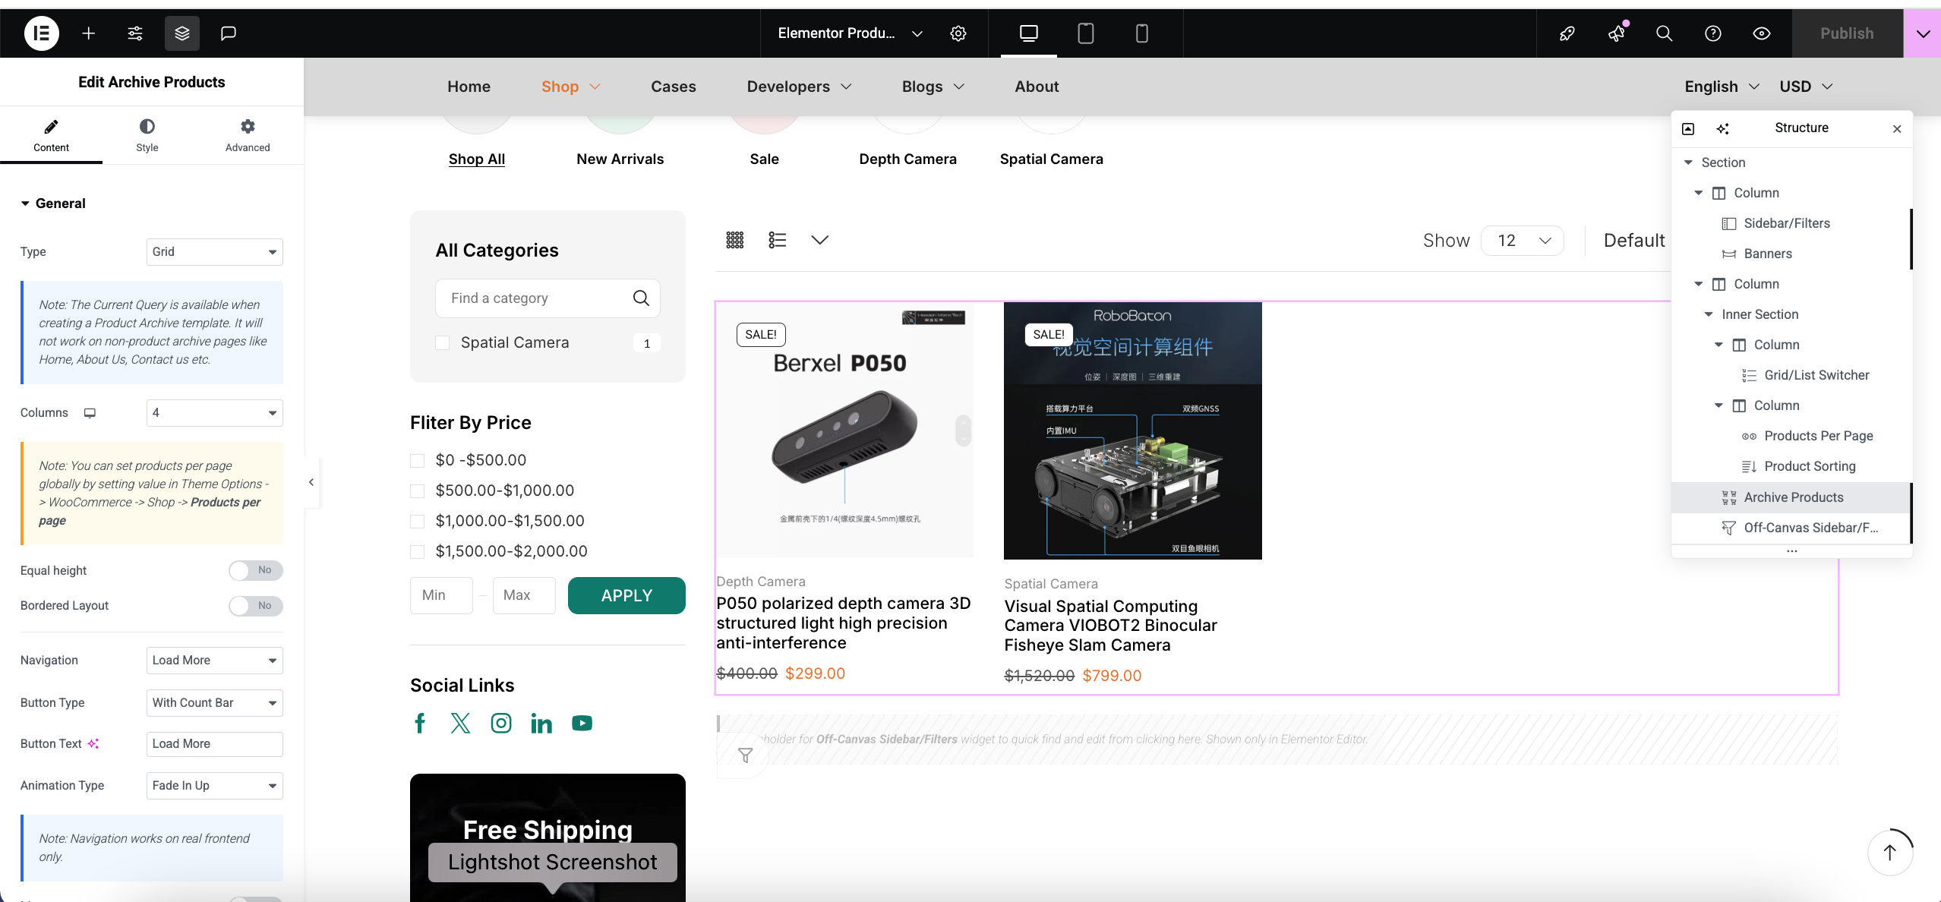The width and height of the screenshot is (1941, 902).
Task: Check the $1,000.00-$1,500.00 price filter
Action: pos(417,522)
